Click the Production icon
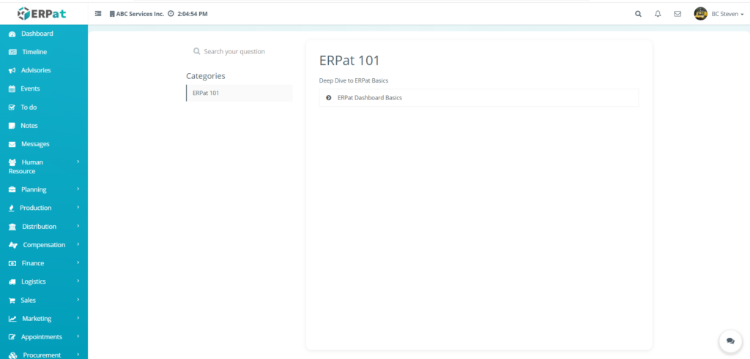750x359 pixels. [x=12, y=208]
